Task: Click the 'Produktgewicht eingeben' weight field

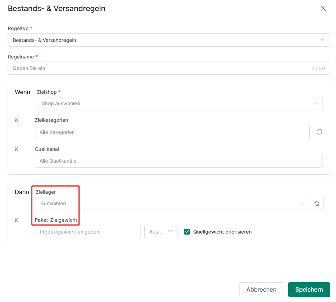Action: click(x=88, y=231)
